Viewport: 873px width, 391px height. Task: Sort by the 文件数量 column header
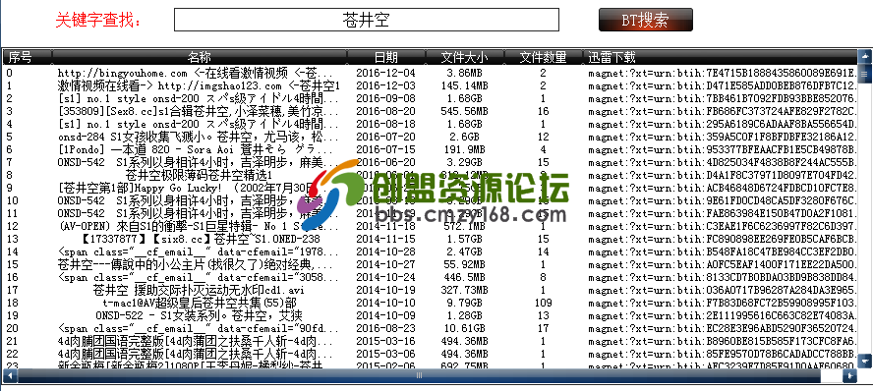543,57
